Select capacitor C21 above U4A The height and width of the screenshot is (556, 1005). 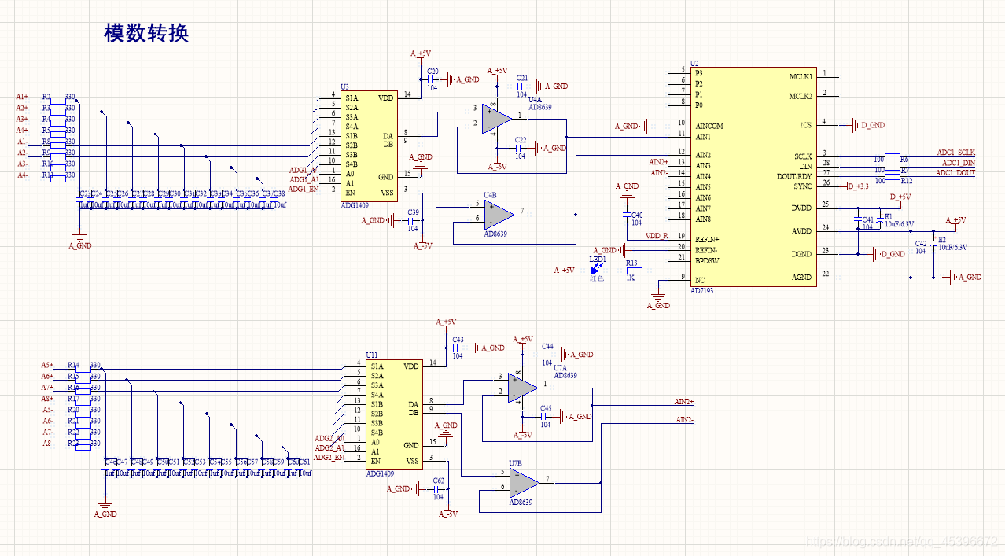(521, 86)
